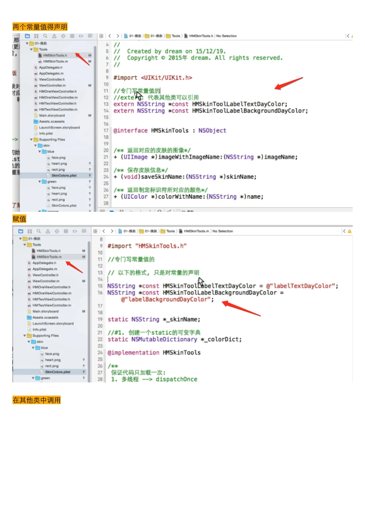The image size is (365, 518).
Task: Open the Report navigator in the bottom Xcode panel
Action: point(84,231)
